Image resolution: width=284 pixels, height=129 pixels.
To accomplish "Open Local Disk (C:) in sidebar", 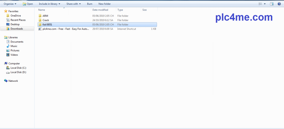I will tap(18, 68).
